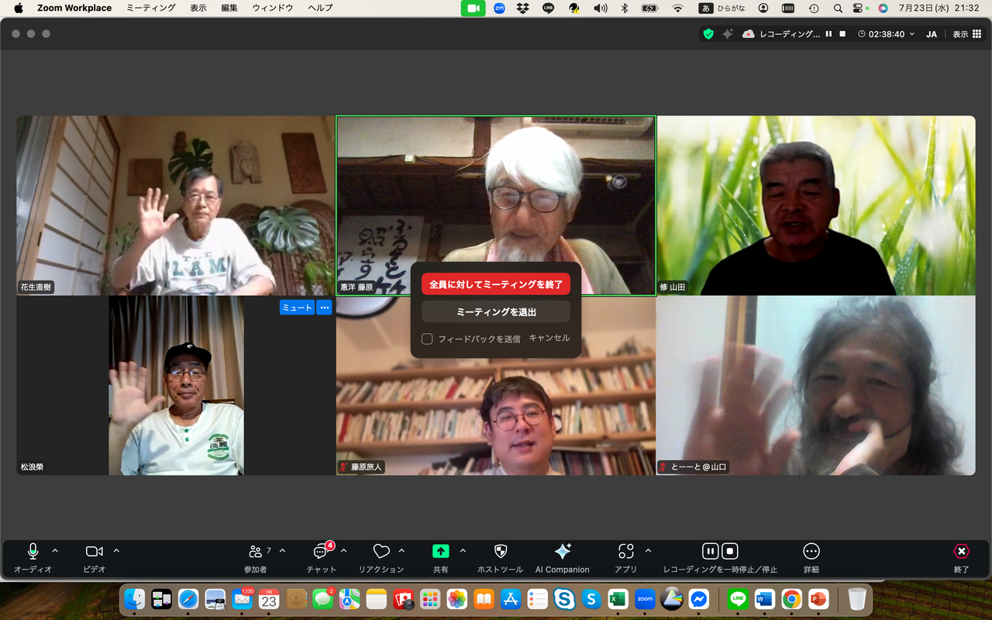Click the ミーティングを退出 button
Image resolution: width=992 pixels, height=620 pixels.
(x=496, y=312)
